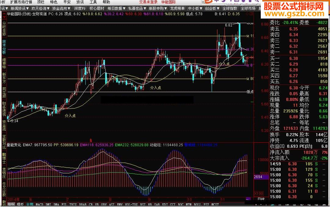Click the 全球市场 toolbar button

[x=248, y=9]
